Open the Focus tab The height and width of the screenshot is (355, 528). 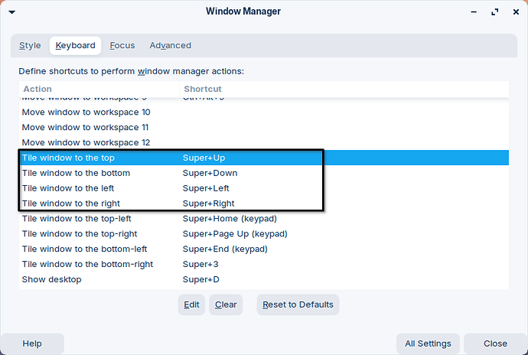click(122, 46)
